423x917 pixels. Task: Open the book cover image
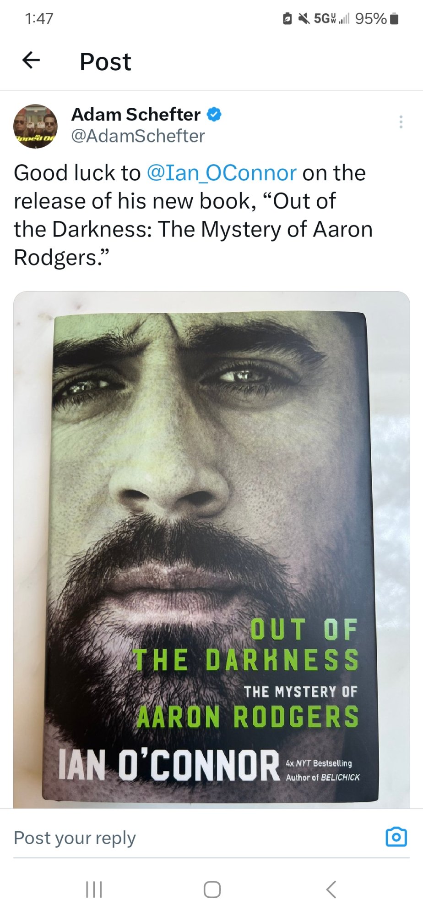tap(211, 549)
